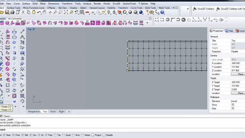
Task: Open the T-Splines menu
Action: click(143, 3)
